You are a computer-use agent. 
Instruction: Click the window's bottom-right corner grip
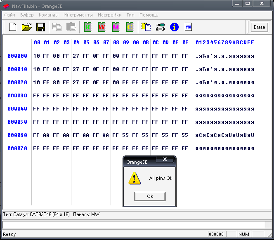tap(269, 235)
